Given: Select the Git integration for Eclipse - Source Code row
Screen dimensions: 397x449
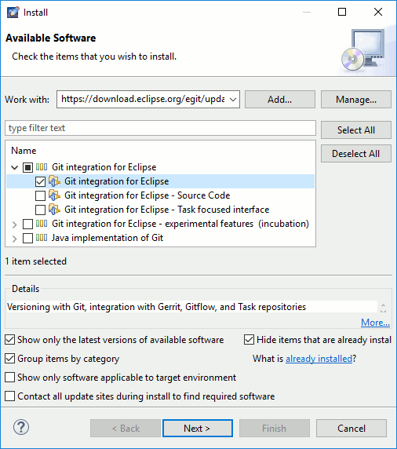Looking at the screenshot, I should [x=148, y=195].
